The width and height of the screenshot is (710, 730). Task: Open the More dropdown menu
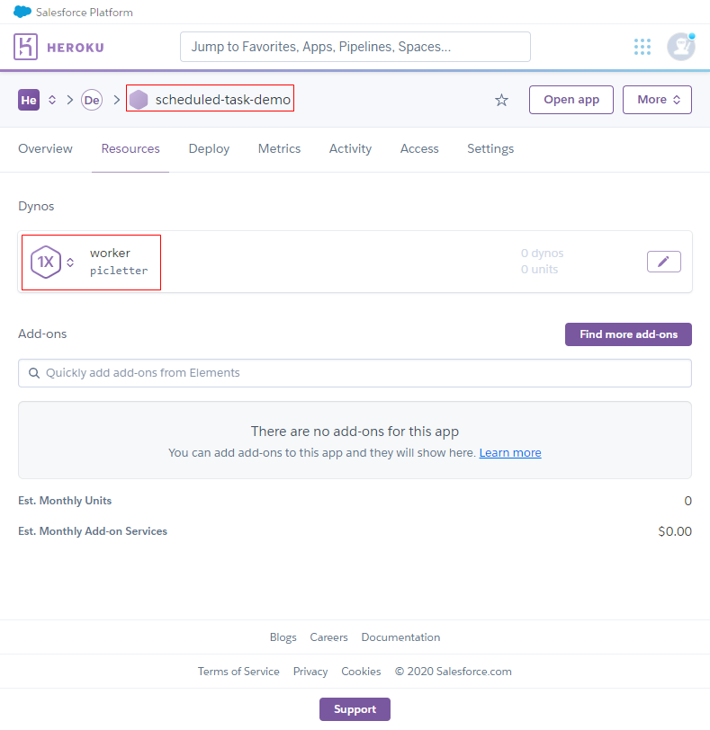pos(657,100)
